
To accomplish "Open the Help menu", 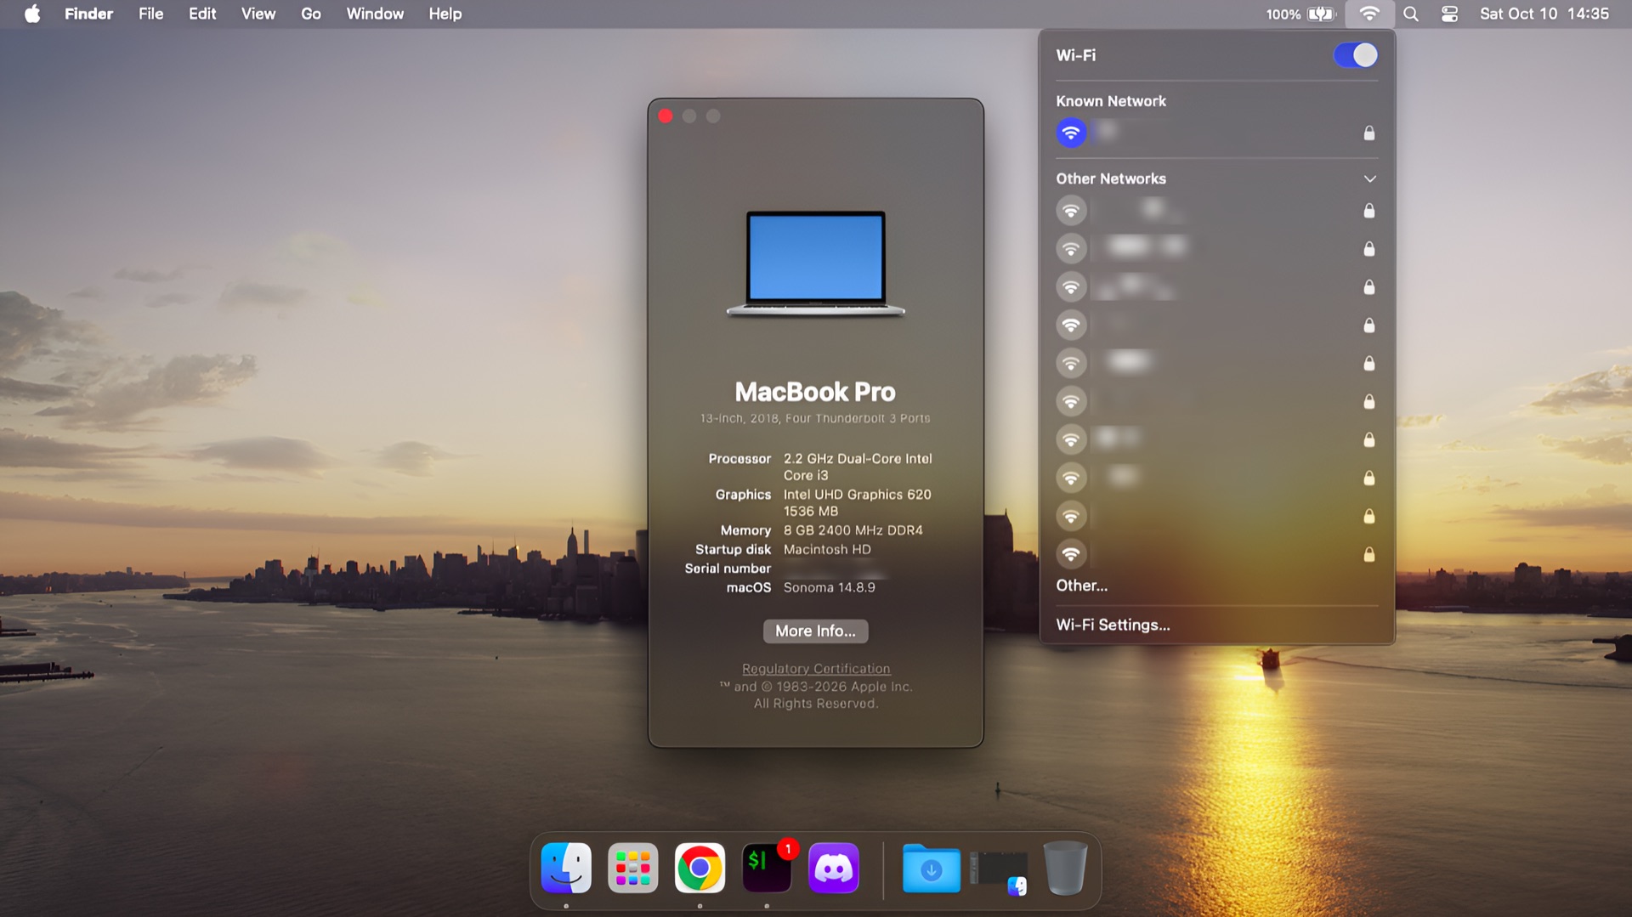I will coord(445,14).
